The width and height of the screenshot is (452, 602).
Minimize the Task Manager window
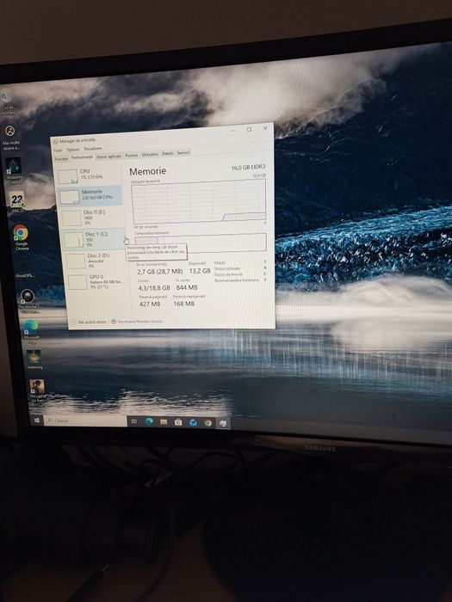[x=233, y=131]
